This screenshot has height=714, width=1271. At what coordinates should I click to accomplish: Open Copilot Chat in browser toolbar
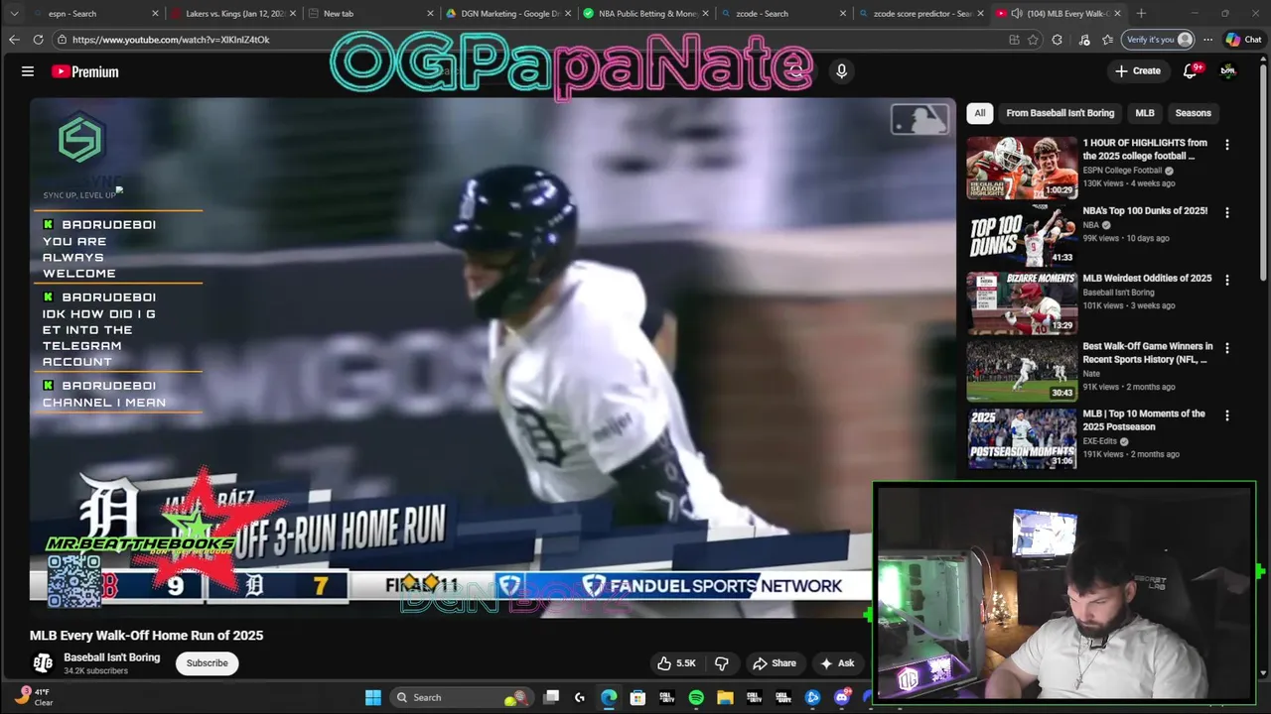[x=1243, y=40]
